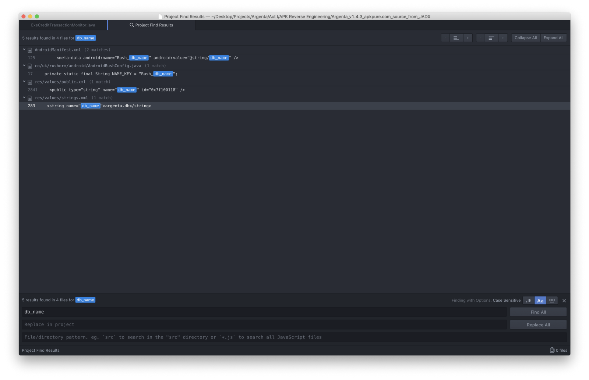Collapse the res/values/public.xml results group
This screenshot has width=589, height=380.
24,82
